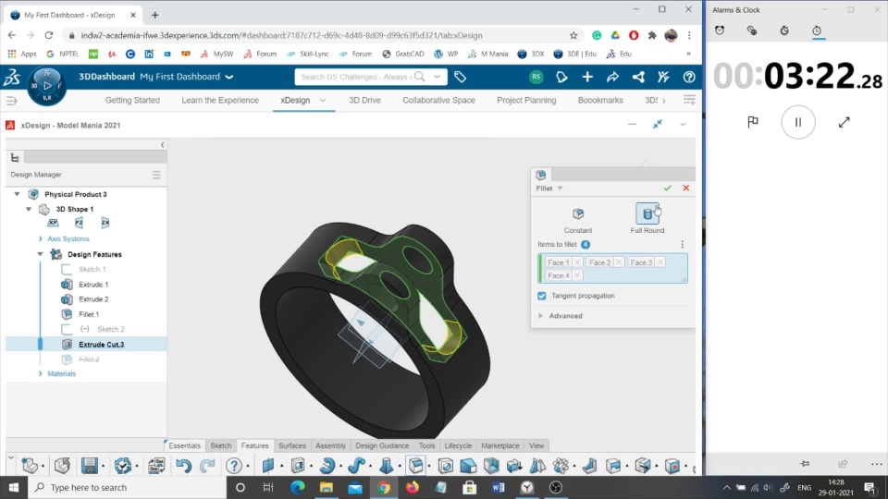Select Extrude Cut.3 in the design tree
Screen dimensions: 888x499
(101, 344)
